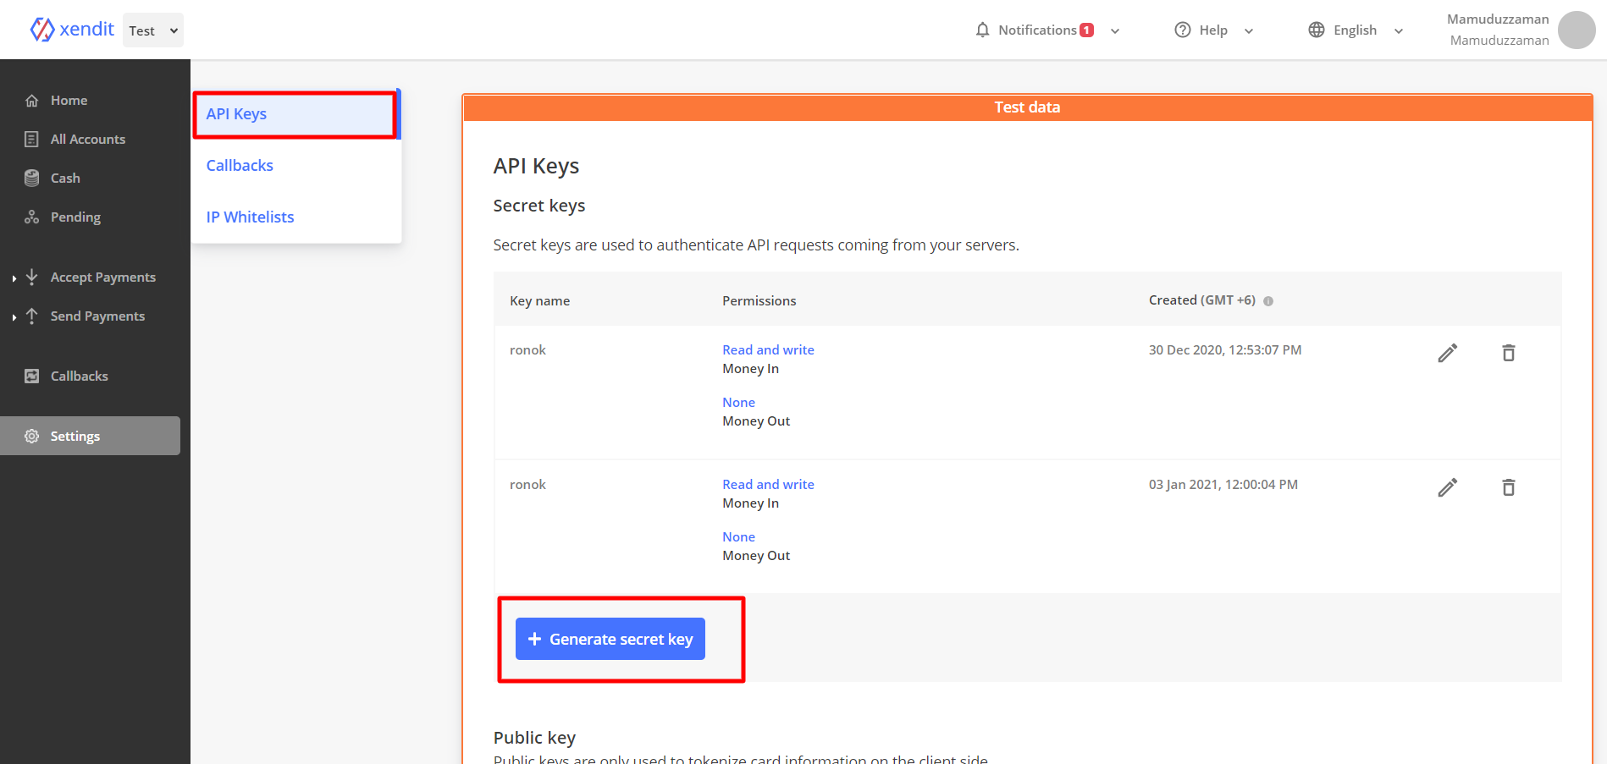The width and height of the screenshot is (1607, 764).
Task: Open the Notifications bell
Action: (982, 30)
